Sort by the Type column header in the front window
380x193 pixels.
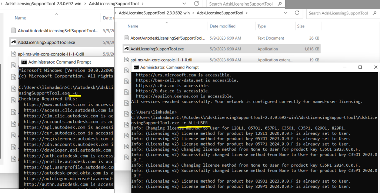point(261,26)
